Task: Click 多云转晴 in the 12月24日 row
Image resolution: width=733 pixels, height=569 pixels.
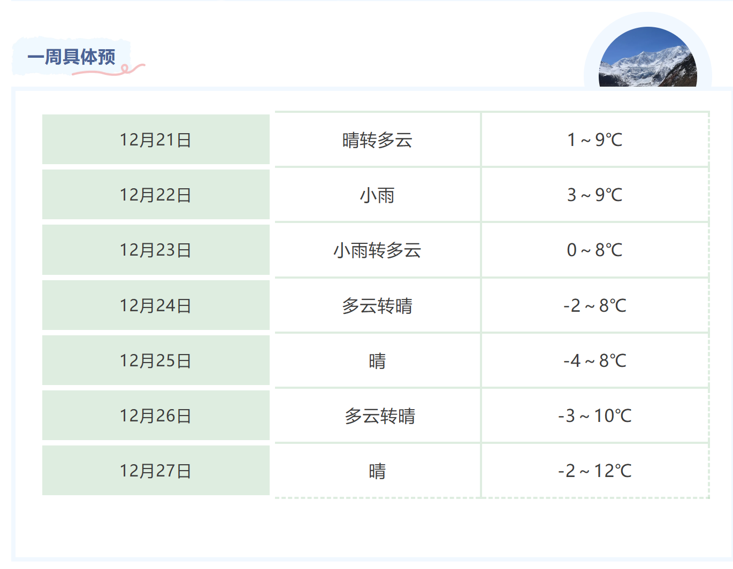Action: coord(377,306)
